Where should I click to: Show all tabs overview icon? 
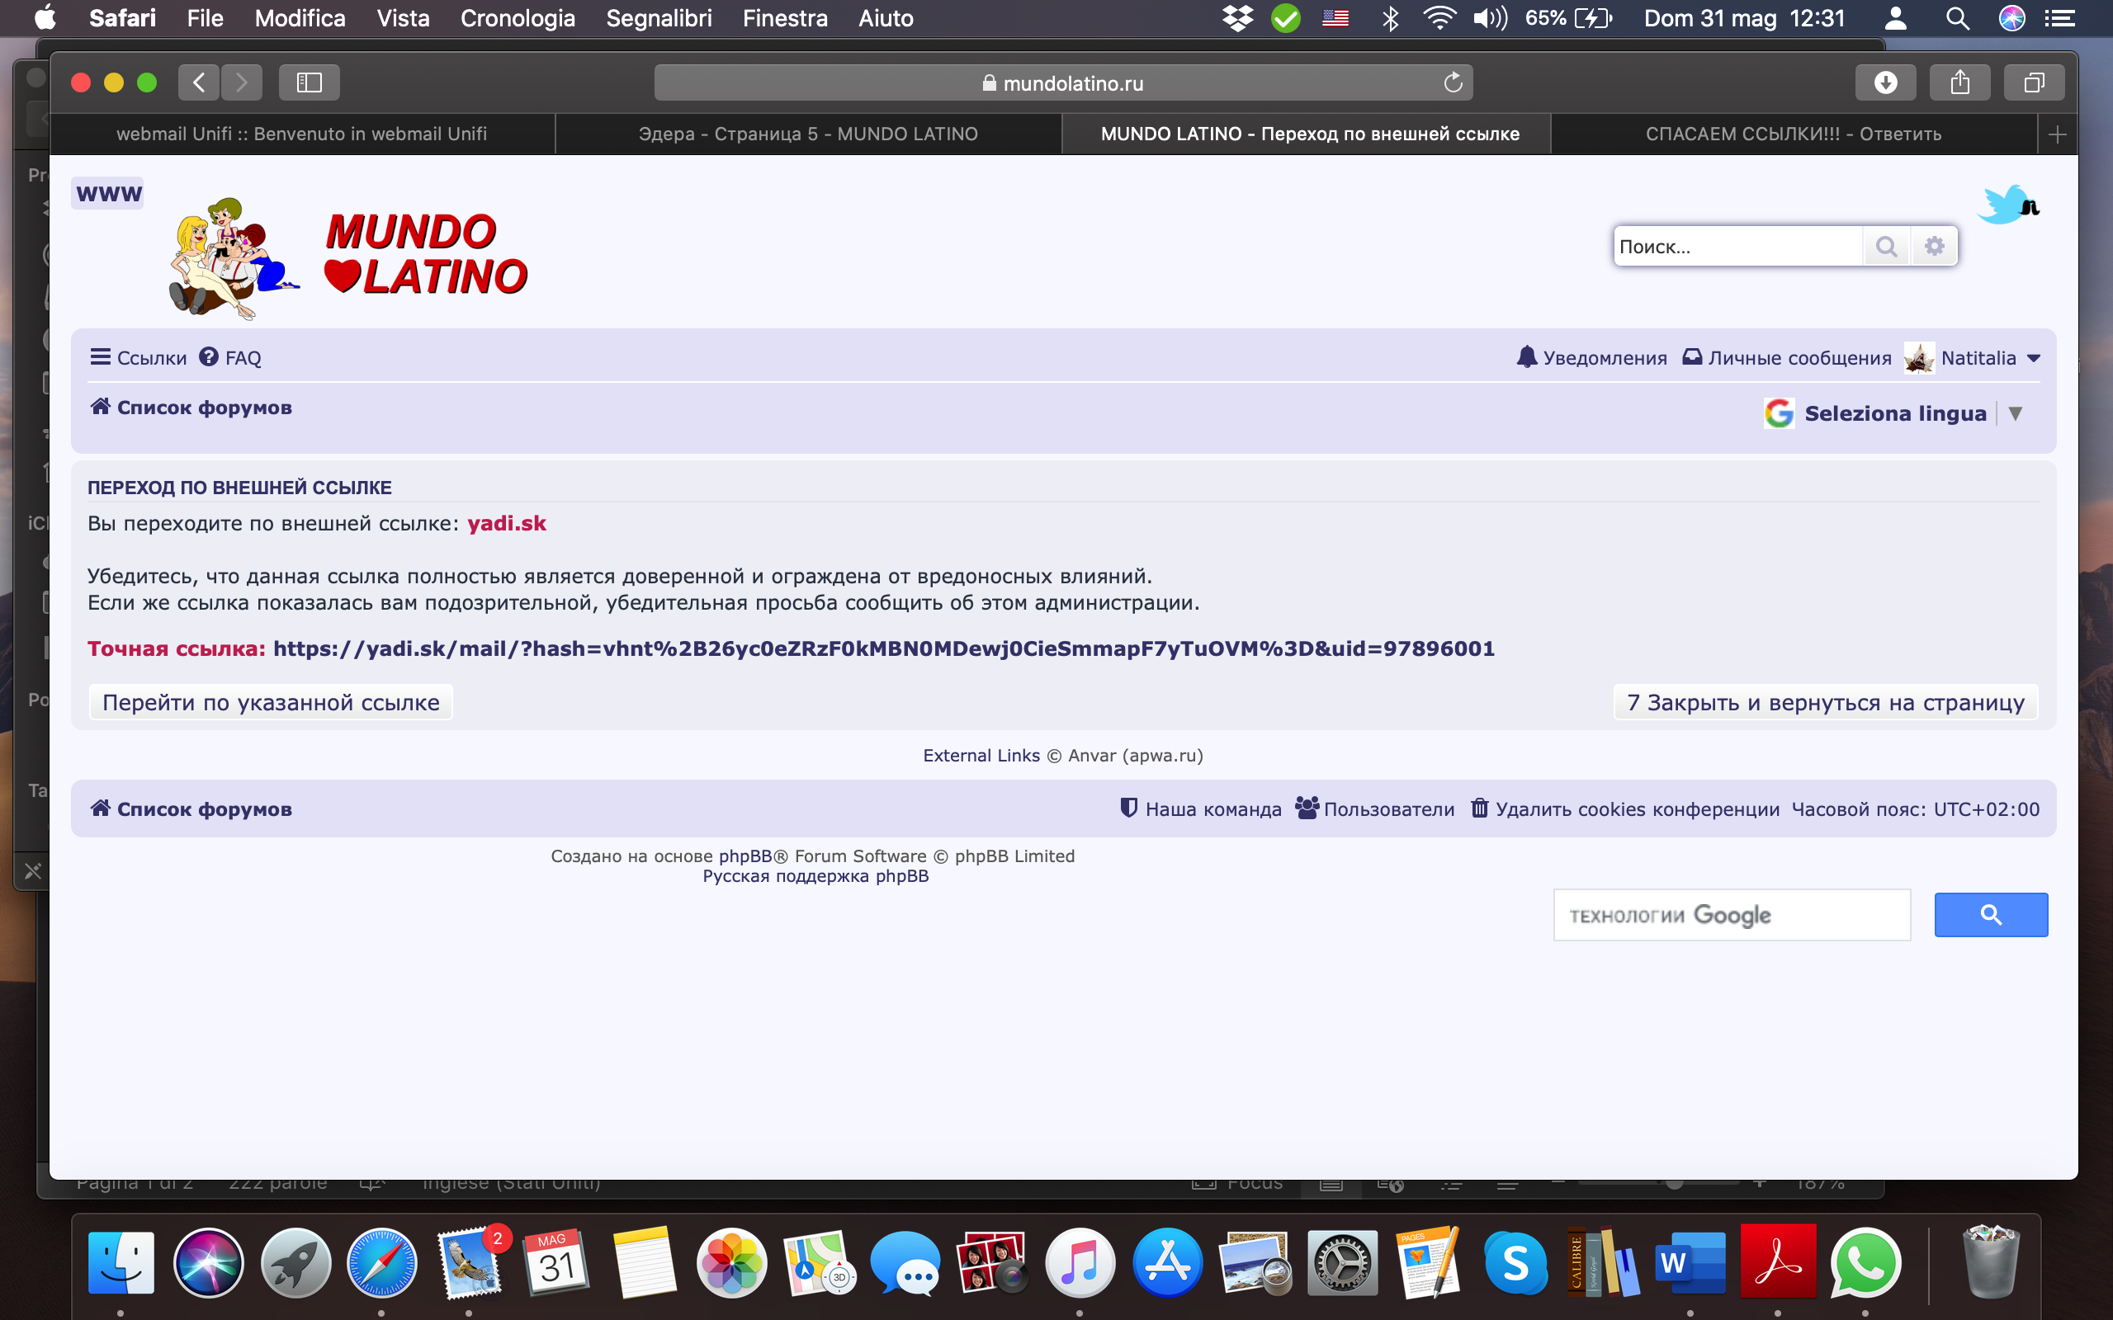pos(2034,83)
